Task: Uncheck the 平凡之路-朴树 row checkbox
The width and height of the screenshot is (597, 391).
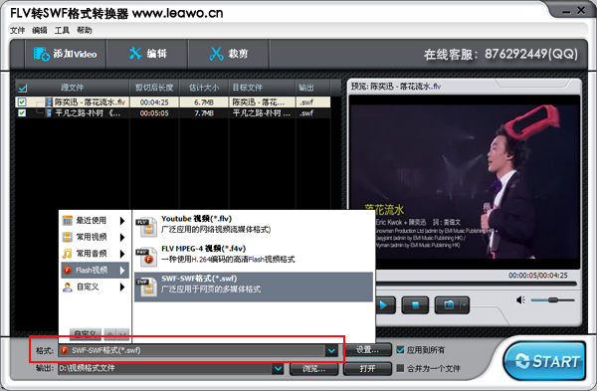Action: coord(22,113)
